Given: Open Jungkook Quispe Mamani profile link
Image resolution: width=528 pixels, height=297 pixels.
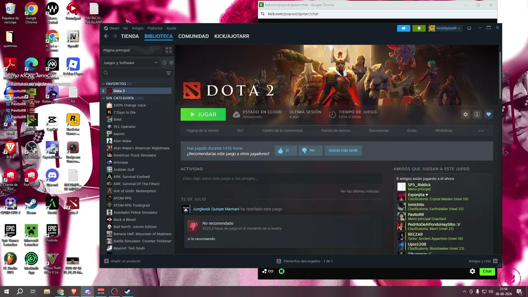Looking at the screenshot, I should click(216, 209).
